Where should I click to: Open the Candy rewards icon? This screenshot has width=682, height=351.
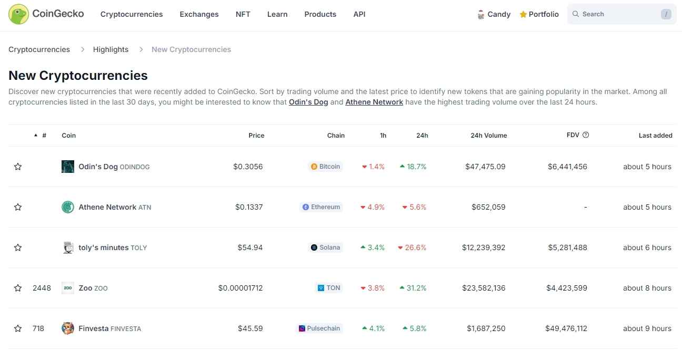[480, 15]
